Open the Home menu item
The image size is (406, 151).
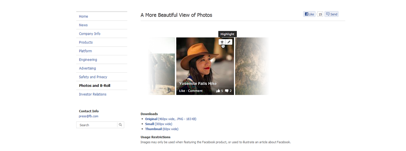(83, 16)
